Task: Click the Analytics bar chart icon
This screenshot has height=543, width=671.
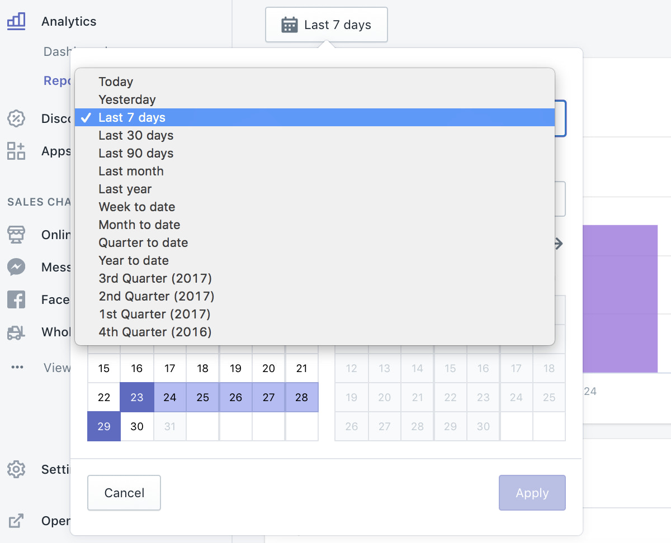Action: click(x=16, y=21)
